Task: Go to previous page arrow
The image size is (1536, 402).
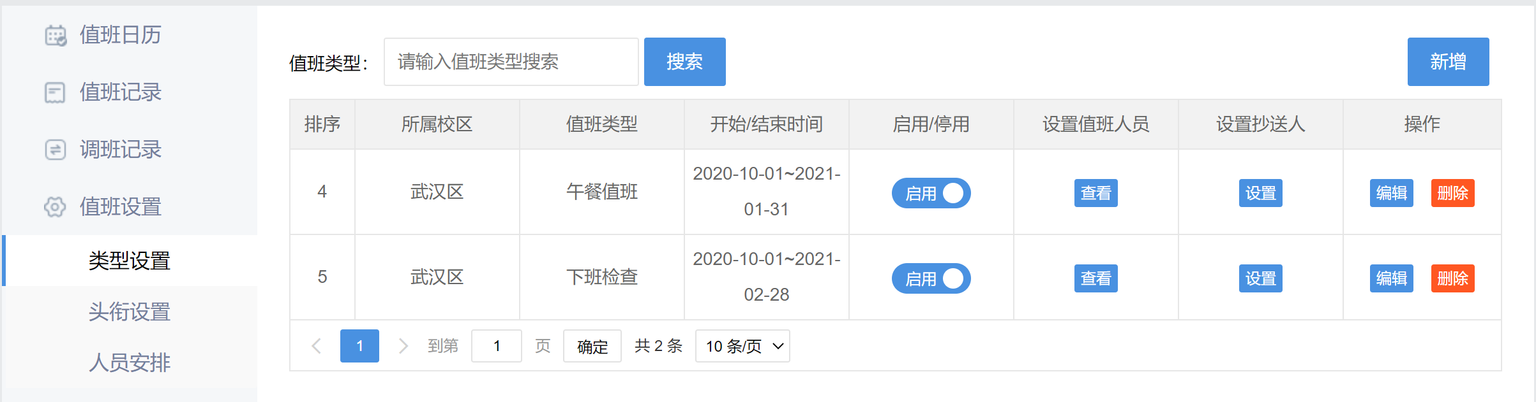Action: [x=316, y=346]
